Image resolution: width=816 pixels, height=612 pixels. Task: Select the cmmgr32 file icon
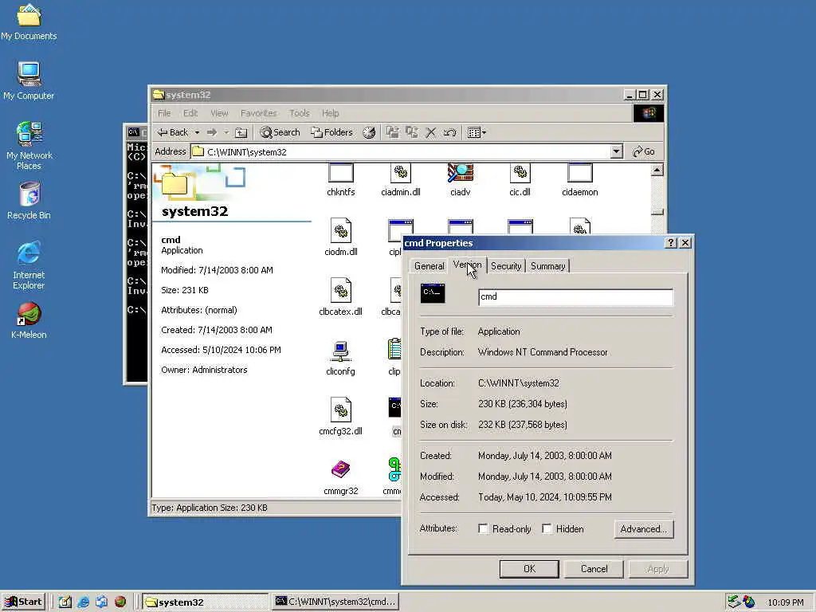point(341,477)
